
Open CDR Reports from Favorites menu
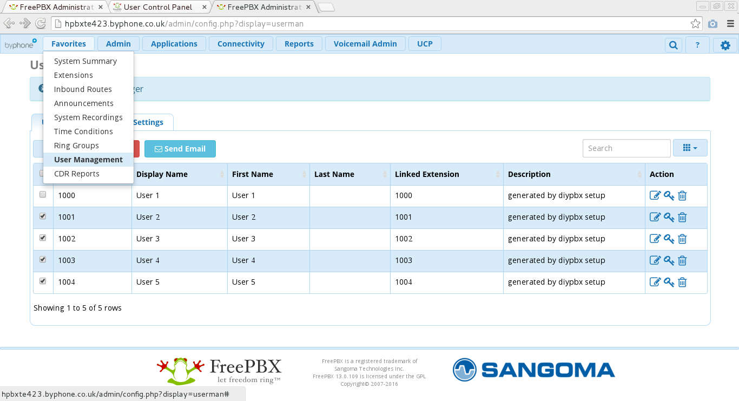76,174
